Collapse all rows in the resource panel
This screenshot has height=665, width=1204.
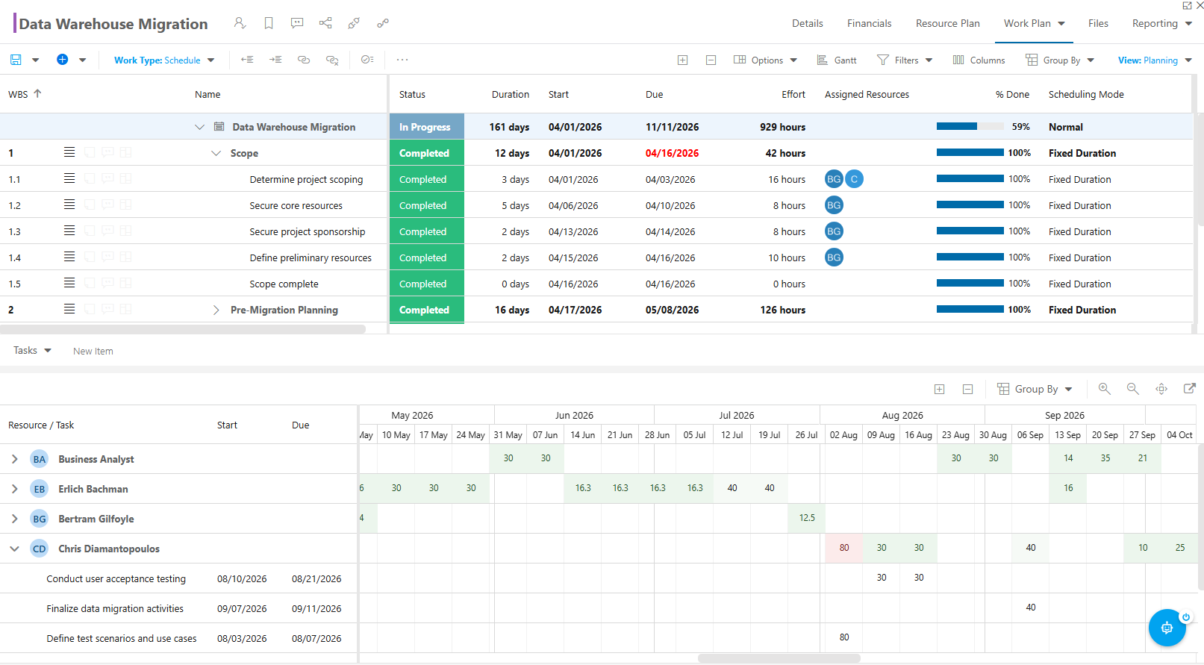click(968, 390)
